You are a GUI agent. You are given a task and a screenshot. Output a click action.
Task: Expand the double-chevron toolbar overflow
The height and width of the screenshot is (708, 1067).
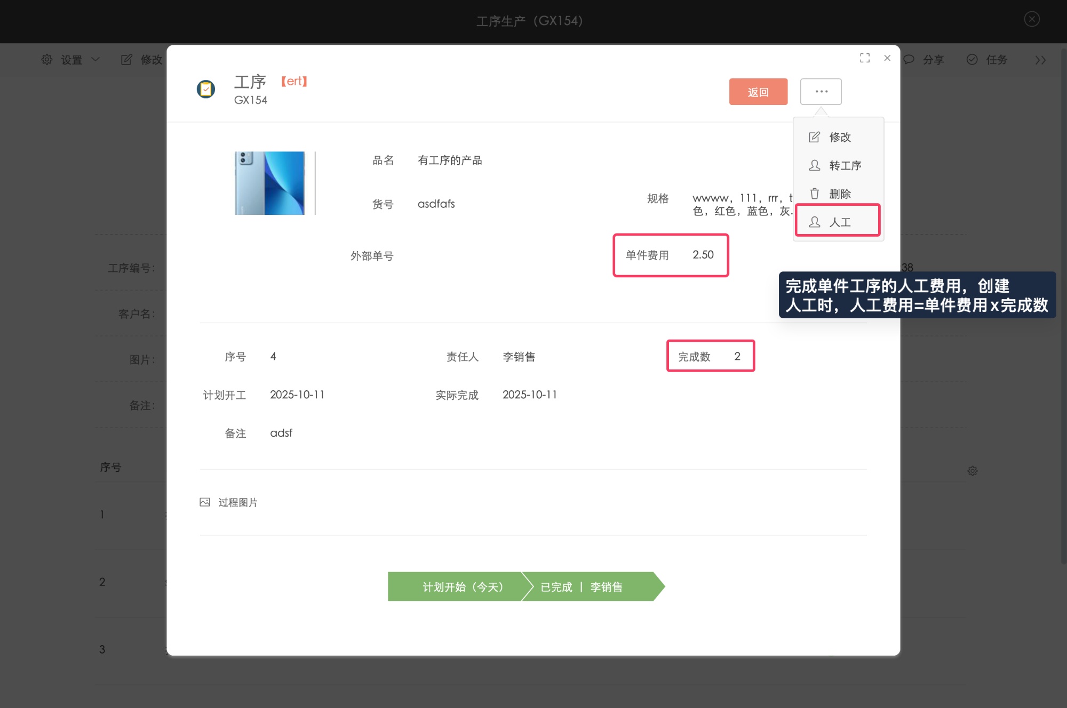(x=1040, y=60)
